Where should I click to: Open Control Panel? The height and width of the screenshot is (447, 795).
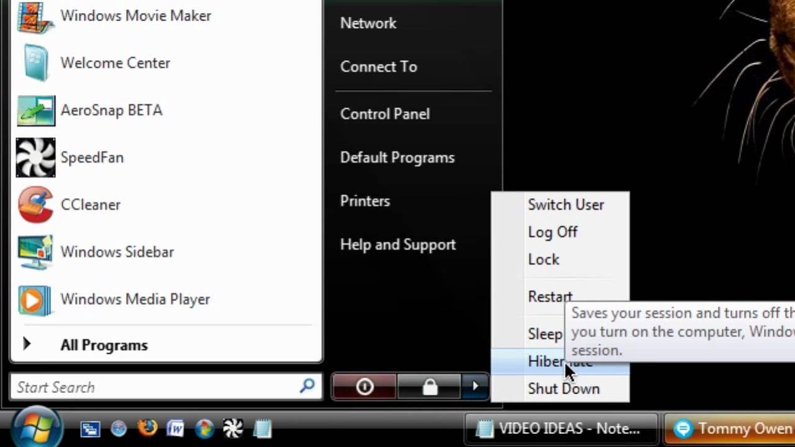click(x=384, y=114)
